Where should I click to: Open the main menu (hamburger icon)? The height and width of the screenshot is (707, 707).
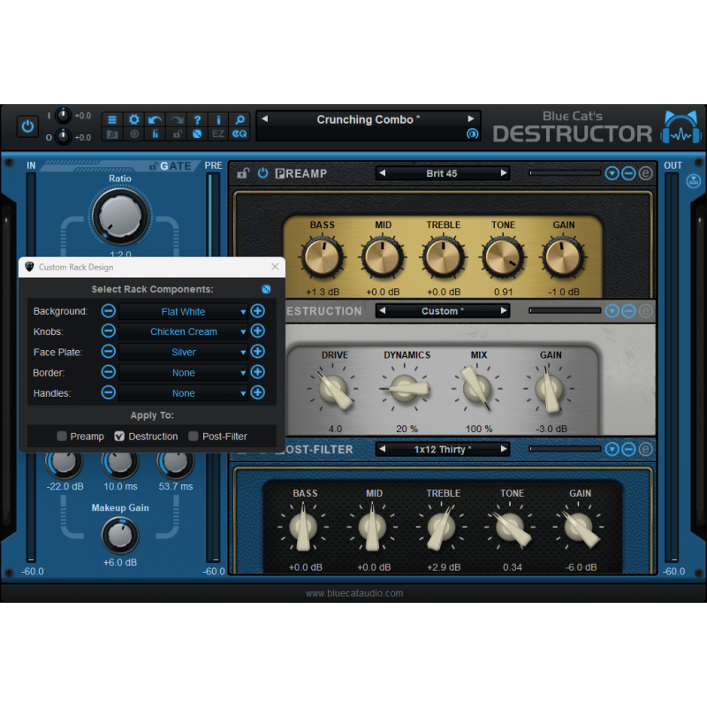(x=112, y=118)
